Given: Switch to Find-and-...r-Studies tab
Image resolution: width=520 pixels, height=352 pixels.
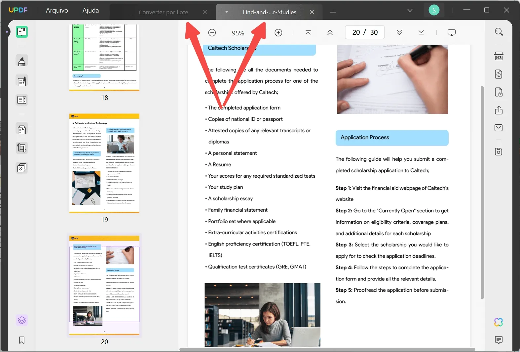Looking at the screenshot, I should point(269,12).
